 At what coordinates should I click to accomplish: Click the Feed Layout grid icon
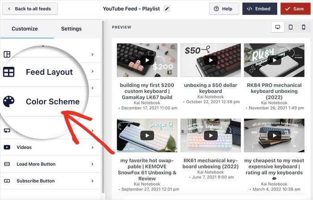tap(9, 72)
